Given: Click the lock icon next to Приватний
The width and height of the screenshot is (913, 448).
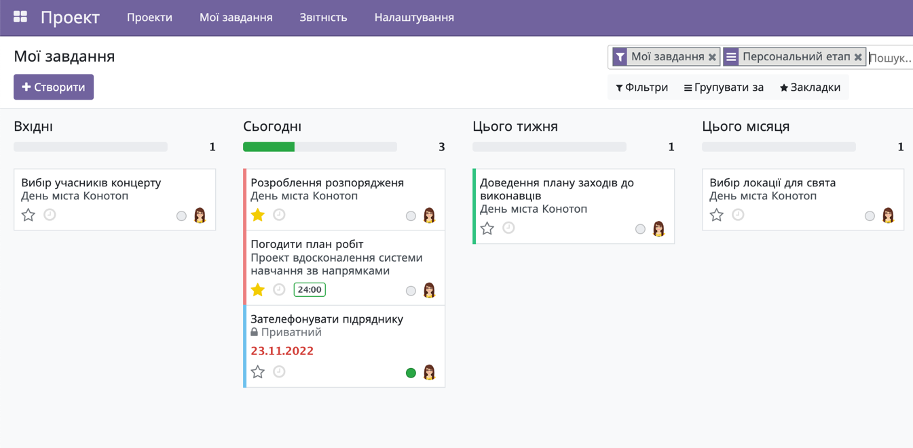Looking at the screenshot, I should 254,332.
